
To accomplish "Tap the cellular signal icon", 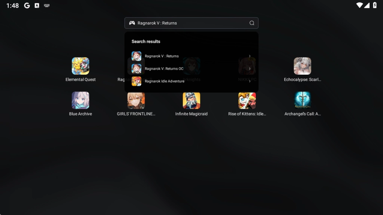I will pyautogui.click(x=367, y=5).
